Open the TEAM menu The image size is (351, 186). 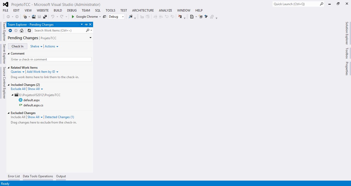86,11
